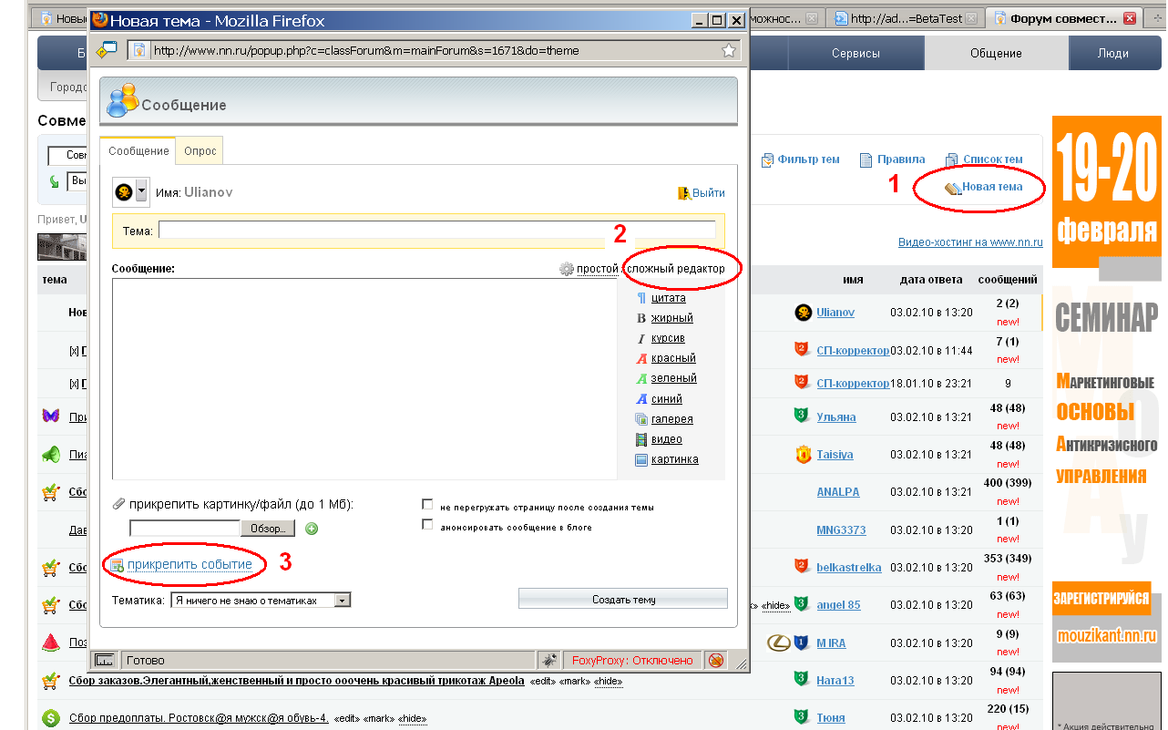The image size is (1168, 730).
Task: Insert a gallery via the галерея icon
Action: (641, 419)
